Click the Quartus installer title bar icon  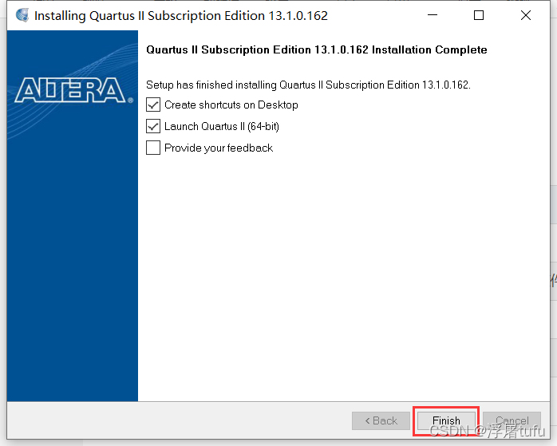[x=22, y=15]
